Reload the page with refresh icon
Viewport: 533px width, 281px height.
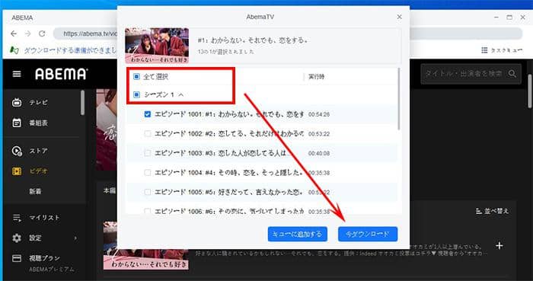[x=42, y=34]
